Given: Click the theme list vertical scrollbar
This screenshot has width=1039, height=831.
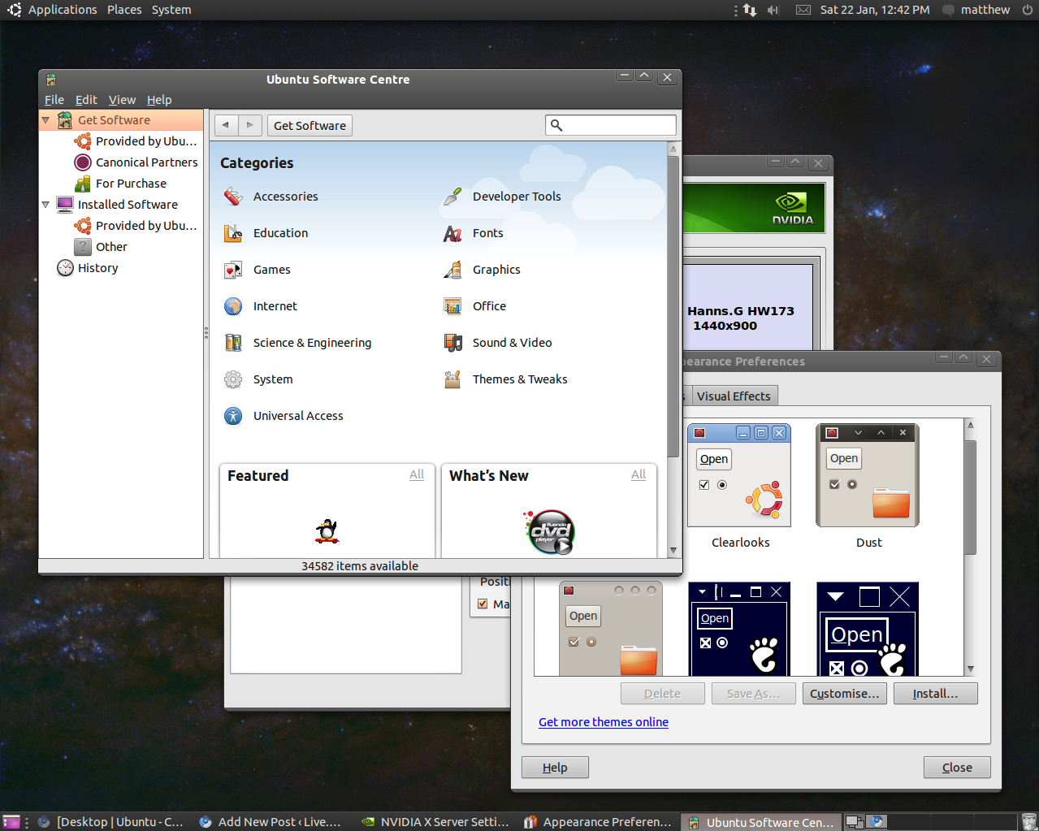Looking at the screenshot, I should tap(970, 498).
